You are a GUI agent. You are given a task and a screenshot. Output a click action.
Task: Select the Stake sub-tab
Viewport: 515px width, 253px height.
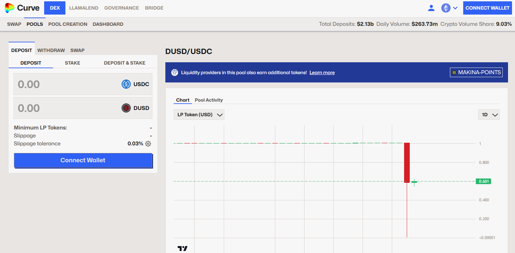[x=72, y=63]
